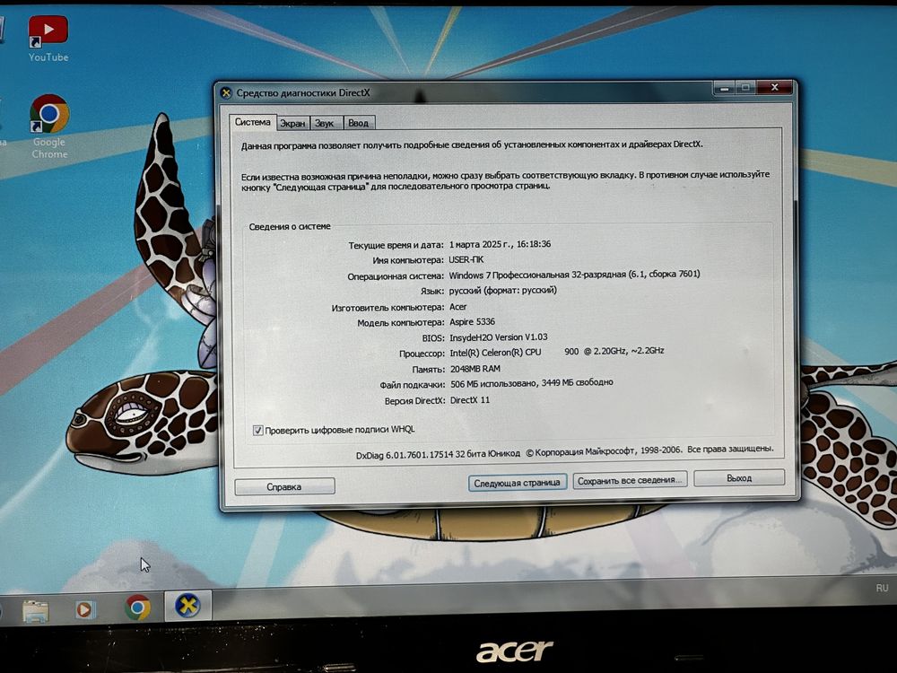Click the BIOS value InsydeH2O Version V1.03

pos(498,337)
